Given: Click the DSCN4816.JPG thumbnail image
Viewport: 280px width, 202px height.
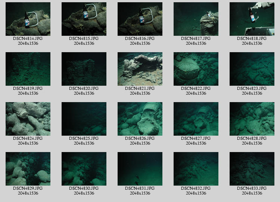Looking at the screenshot, I should pos(140,19).
